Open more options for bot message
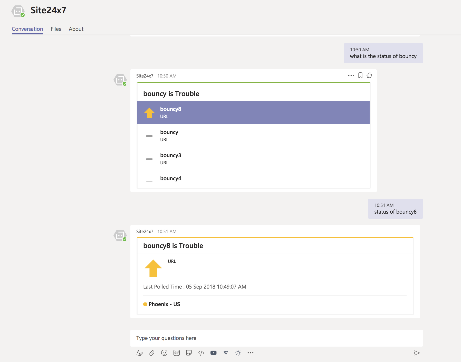 point(351,75)
